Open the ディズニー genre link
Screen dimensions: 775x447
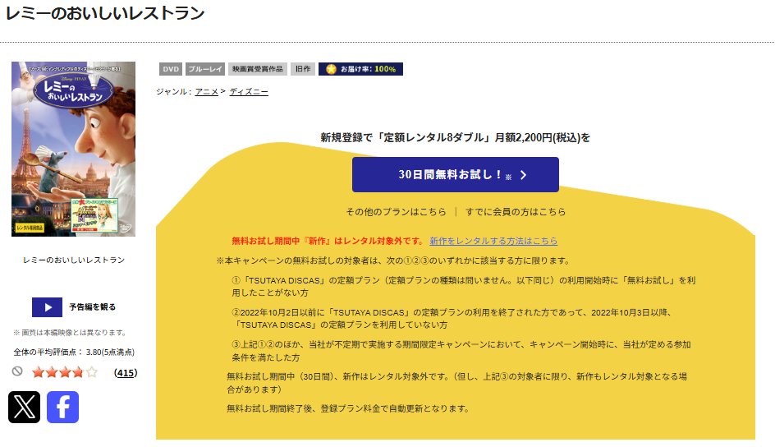tap(249, 91)
